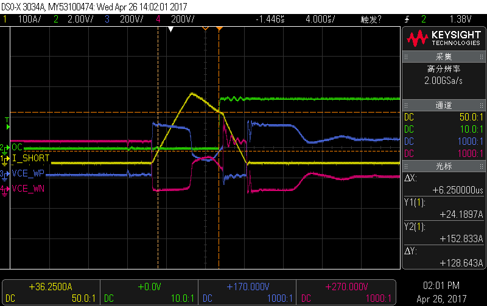
Task: Click the Apr 26, 2017 date display
Action: [441, 299]
